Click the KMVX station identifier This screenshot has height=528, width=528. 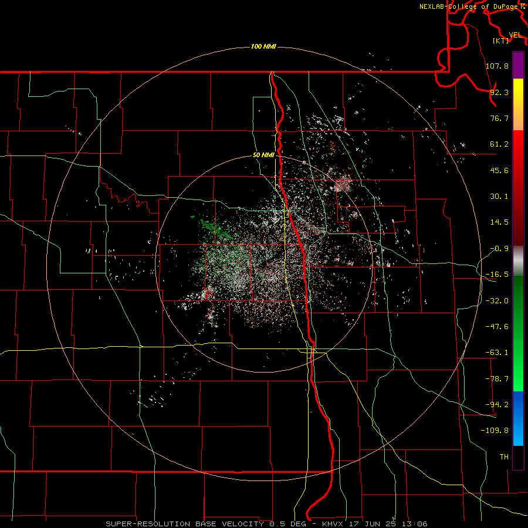tap(334, 524)
